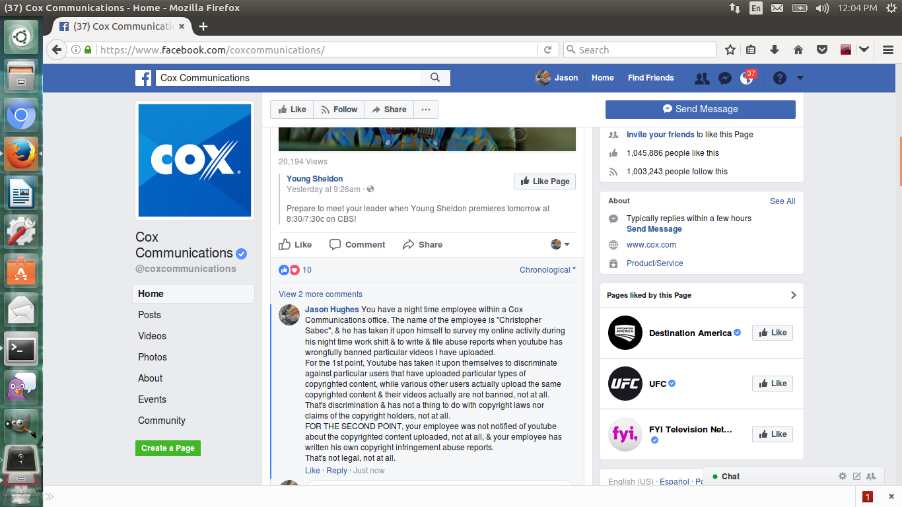Viewport: 902px width, 507px height.
Task: Click Find Friends in top bar
Action: (x=651, y=78)
